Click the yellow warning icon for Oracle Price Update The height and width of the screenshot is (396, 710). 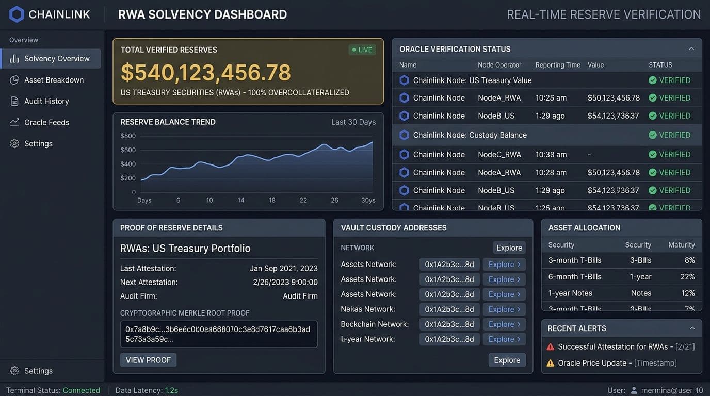pos(551,363)
